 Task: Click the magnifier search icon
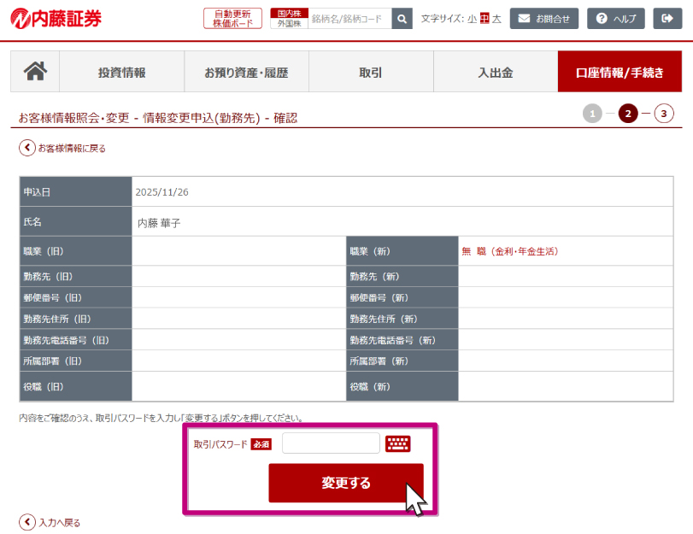coord(402,19)
